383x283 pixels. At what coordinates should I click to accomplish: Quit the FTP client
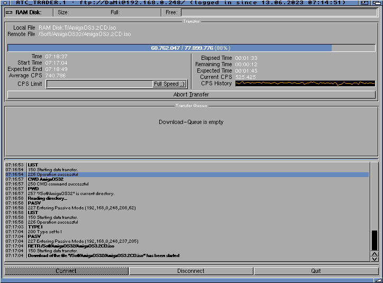point(316,271)
